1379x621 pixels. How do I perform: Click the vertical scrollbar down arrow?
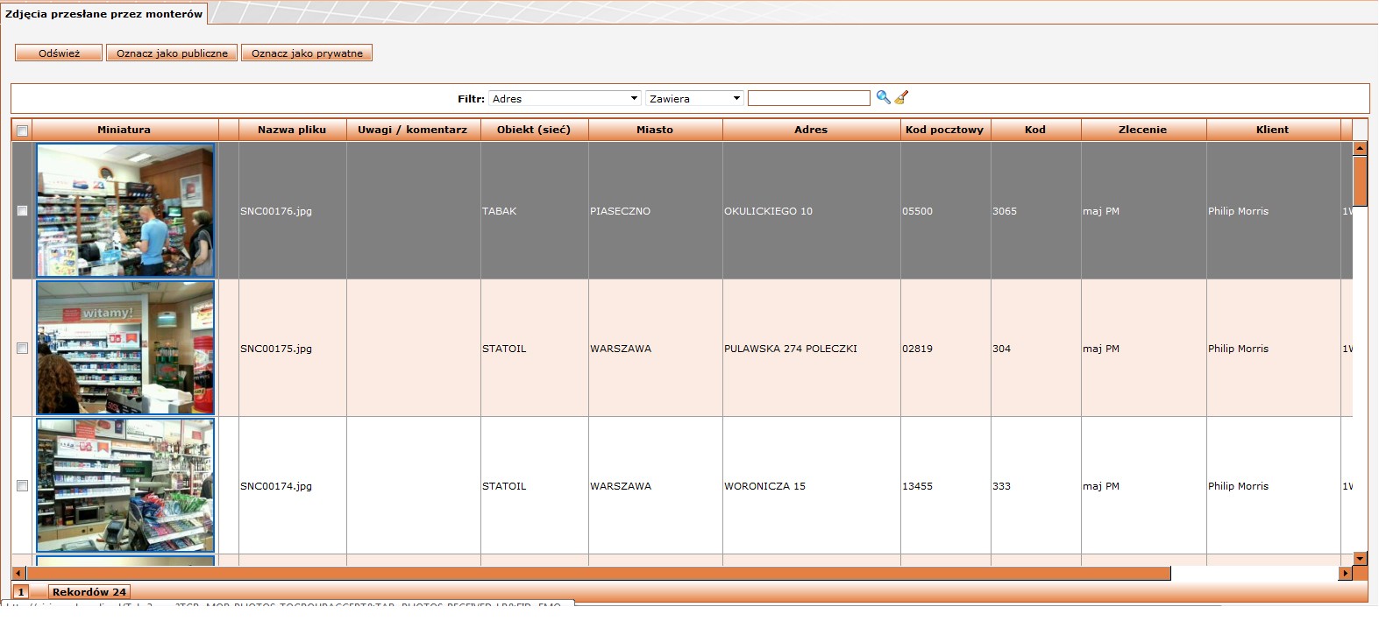pos(1360,558)
